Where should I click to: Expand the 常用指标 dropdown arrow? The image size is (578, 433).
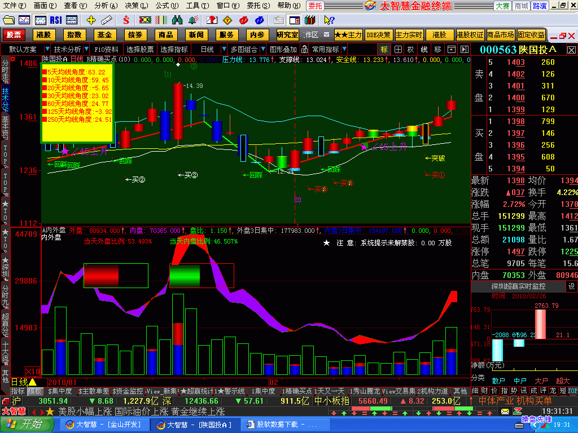tap(344, 49)
